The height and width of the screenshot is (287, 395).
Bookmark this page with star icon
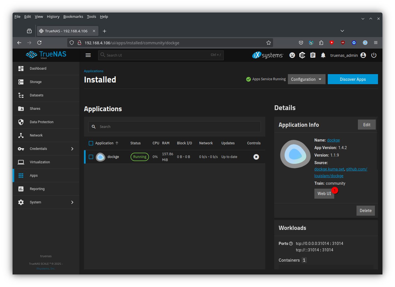(x=269, y=43)
